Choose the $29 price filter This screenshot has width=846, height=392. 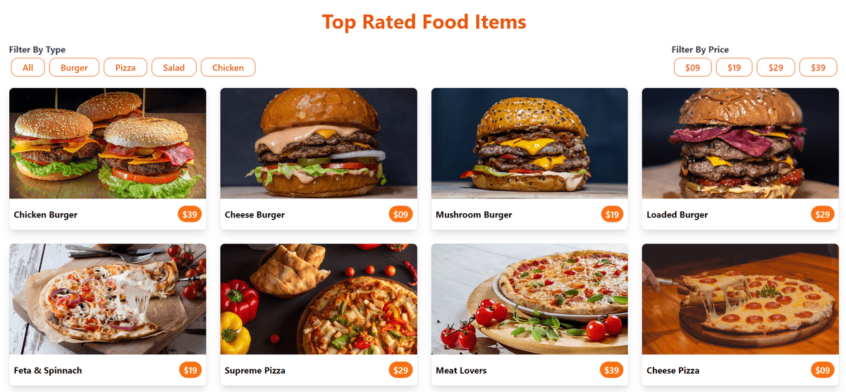point(775,68)
